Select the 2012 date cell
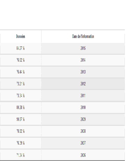 coord(83,84)
